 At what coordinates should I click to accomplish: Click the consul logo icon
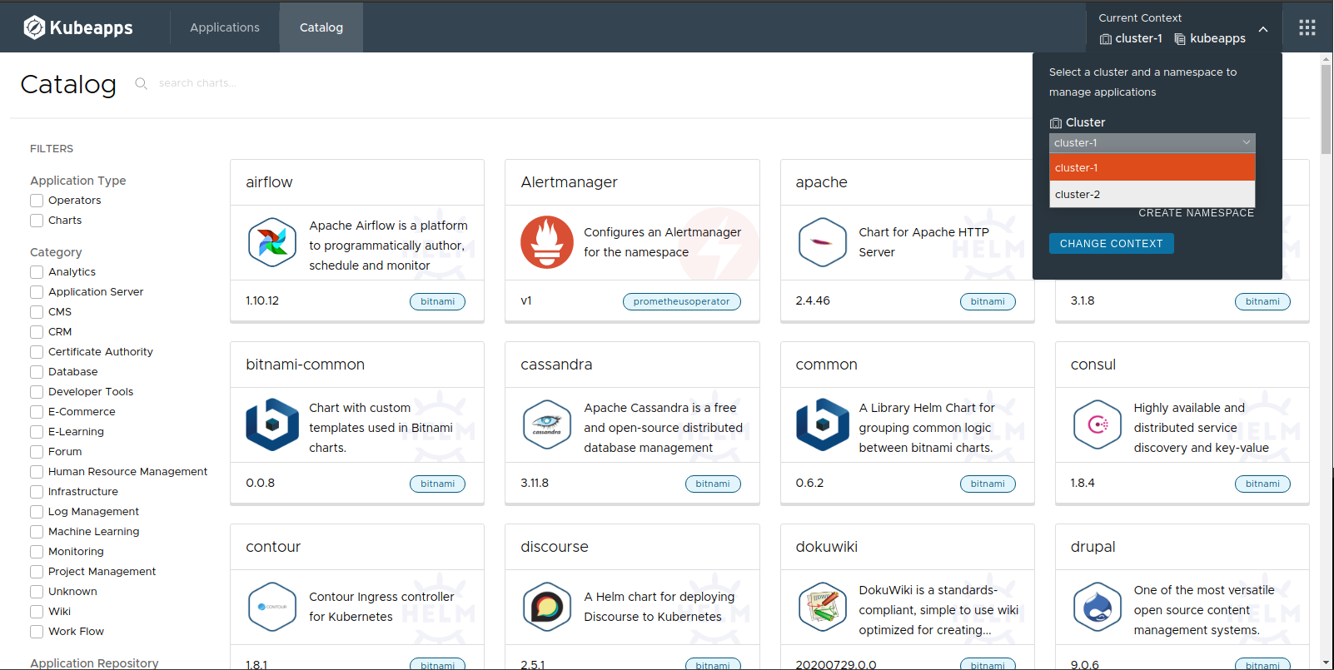1097,424
